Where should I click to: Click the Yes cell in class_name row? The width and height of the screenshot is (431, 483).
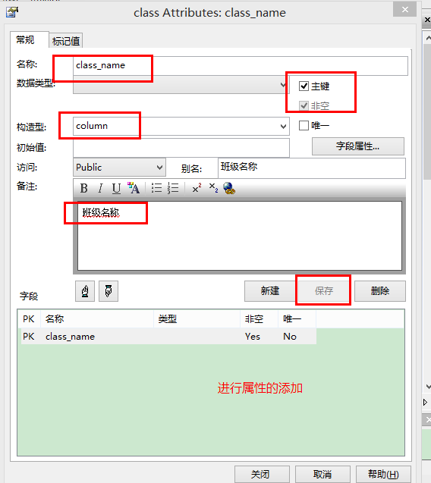coord(253,337)
